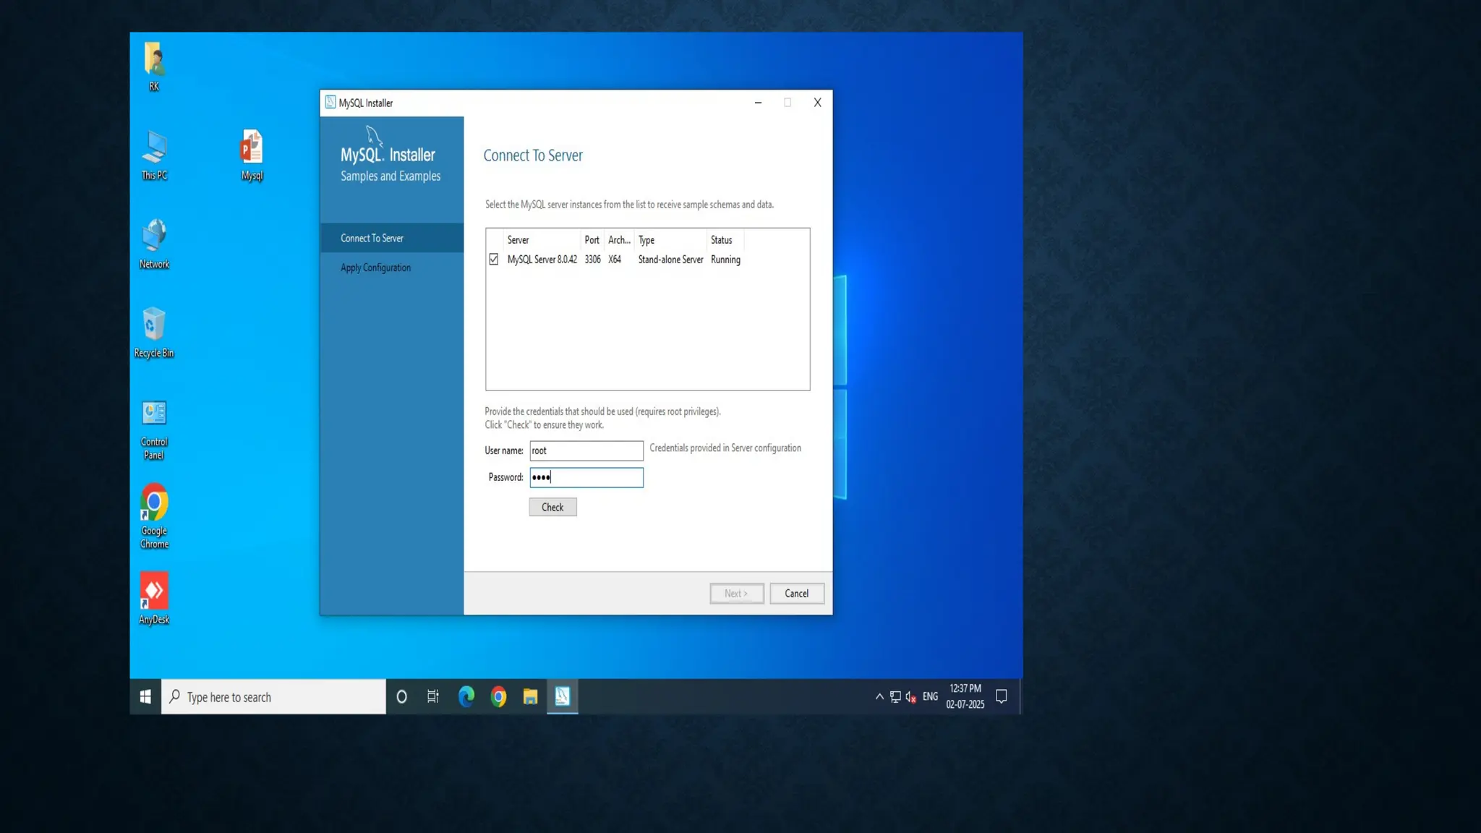Click Microsoft Edge in the taskbar
This screenshot has height=833, width=1481.
point(466,696)
